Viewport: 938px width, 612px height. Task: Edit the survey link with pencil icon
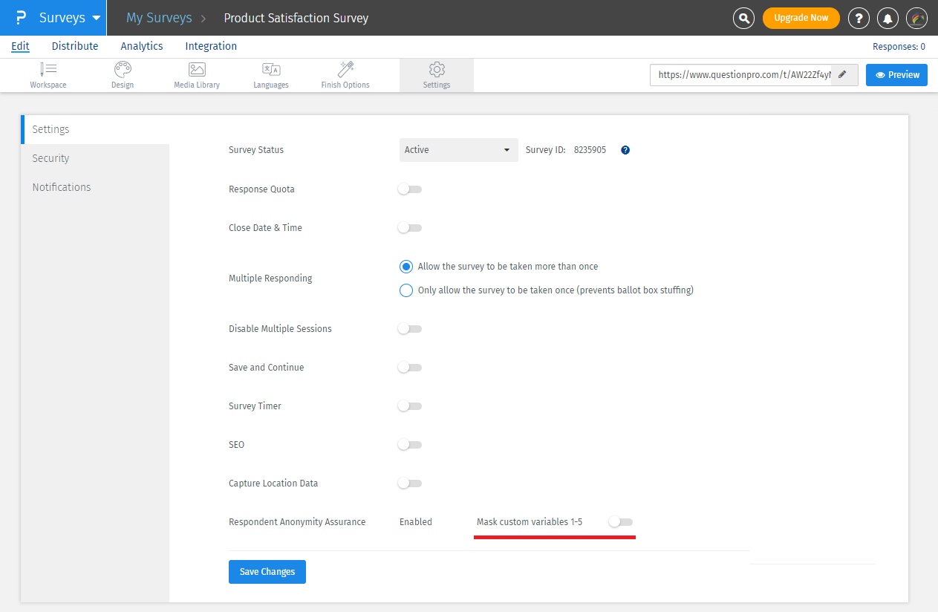coord(844,74)
